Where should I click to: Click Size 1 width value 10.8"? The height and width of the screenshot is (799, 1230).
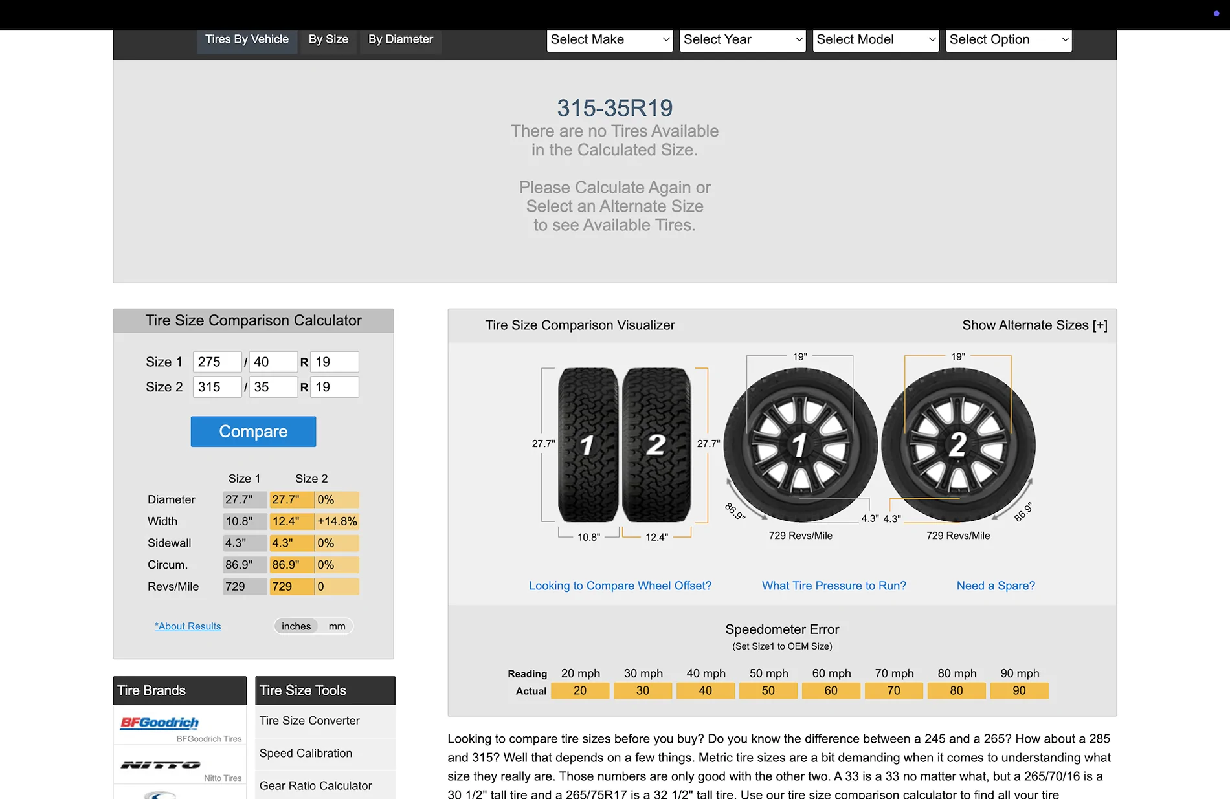point(245,521)
